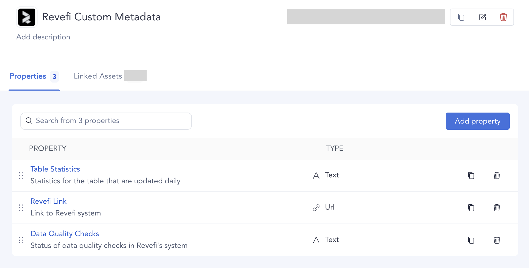Screen dimensions: 529x268
Task: Click the Revefi Link row drag handle
Action: coord(21,208)
